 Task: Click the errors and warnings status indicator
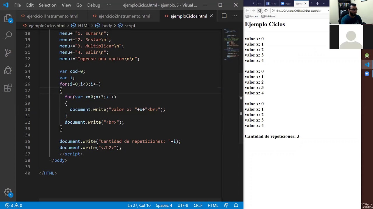click(x=14, y=205)
